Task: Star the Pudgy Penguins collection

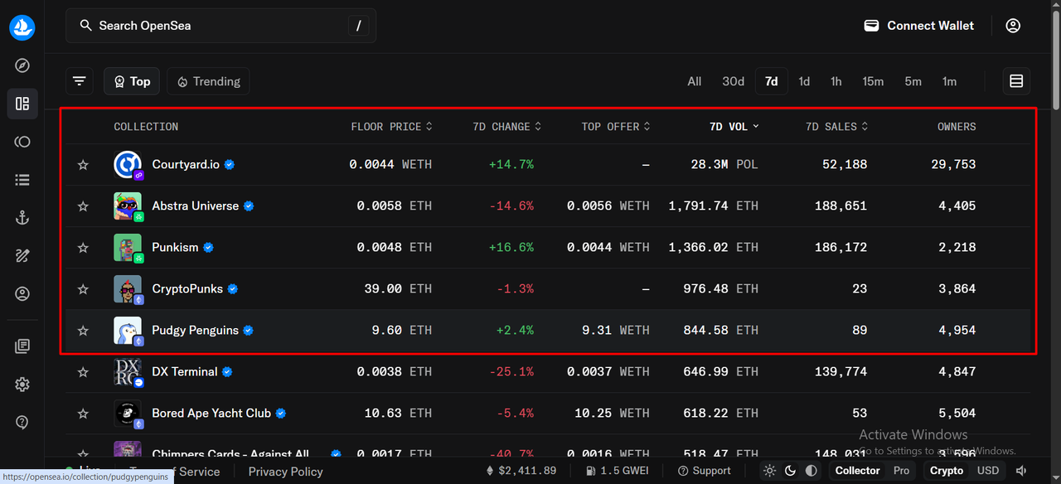Action: coord(83,331)
